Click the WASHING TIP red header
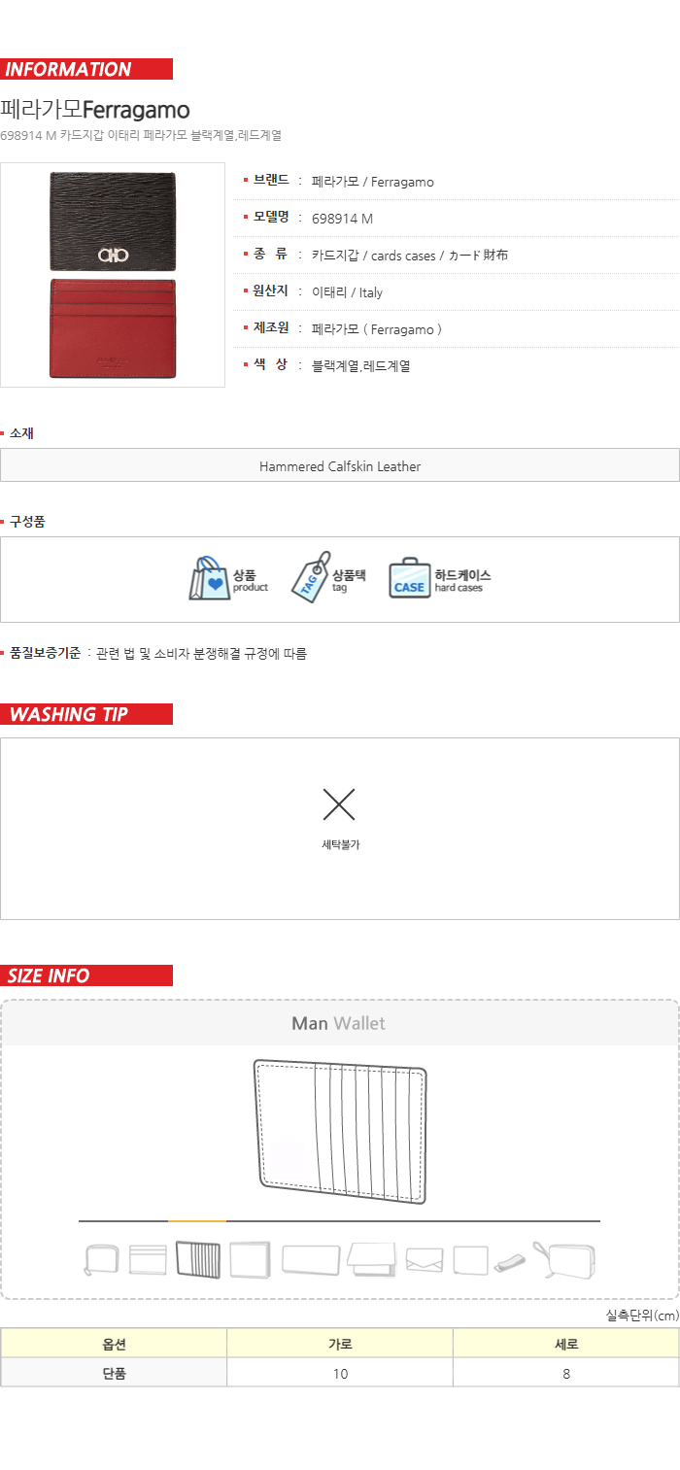Viewport: 680px width, 1470px height. pyautogui.click(x=86, y=714)
